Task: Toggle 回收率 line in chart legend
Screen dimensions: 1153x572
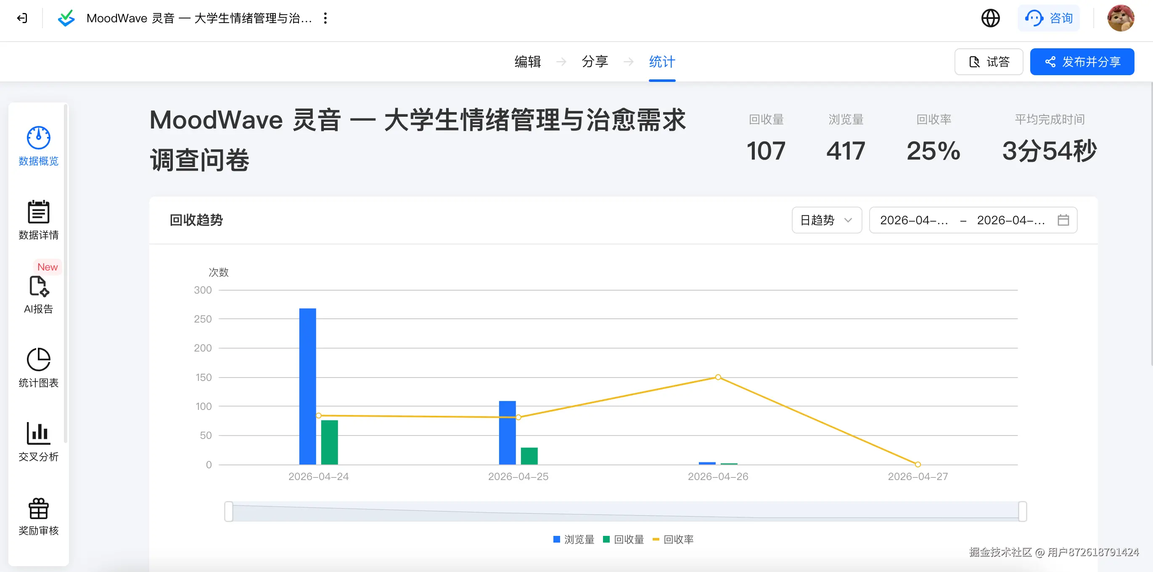Action: pos(673,539)
